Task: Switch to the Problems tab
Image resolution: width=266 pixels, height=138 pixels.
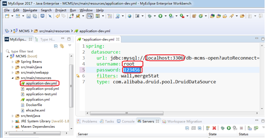Action: 87,121
